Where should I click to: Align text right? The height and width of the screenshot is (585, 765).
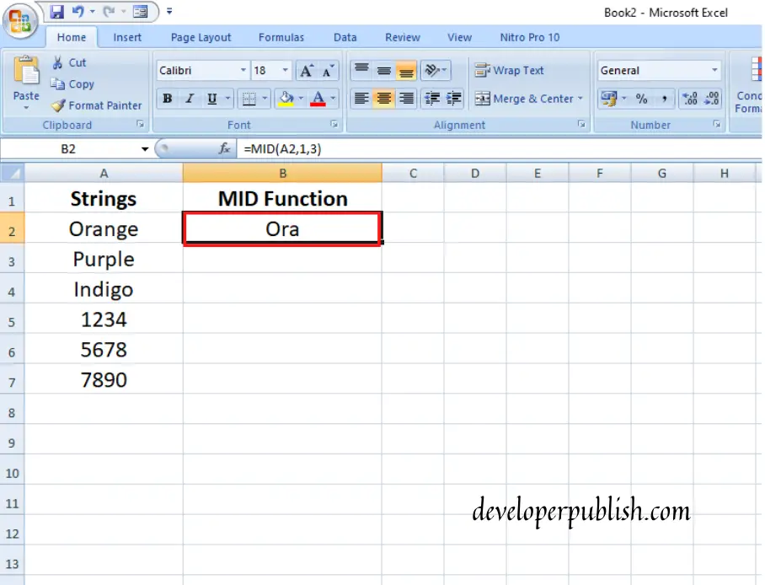(x=406, y=99)
